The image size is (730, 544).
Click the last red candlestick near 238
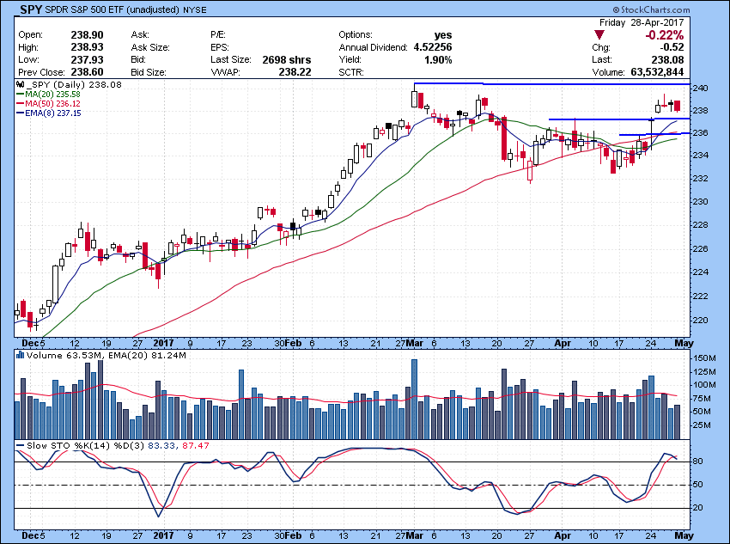pos(677,106)
